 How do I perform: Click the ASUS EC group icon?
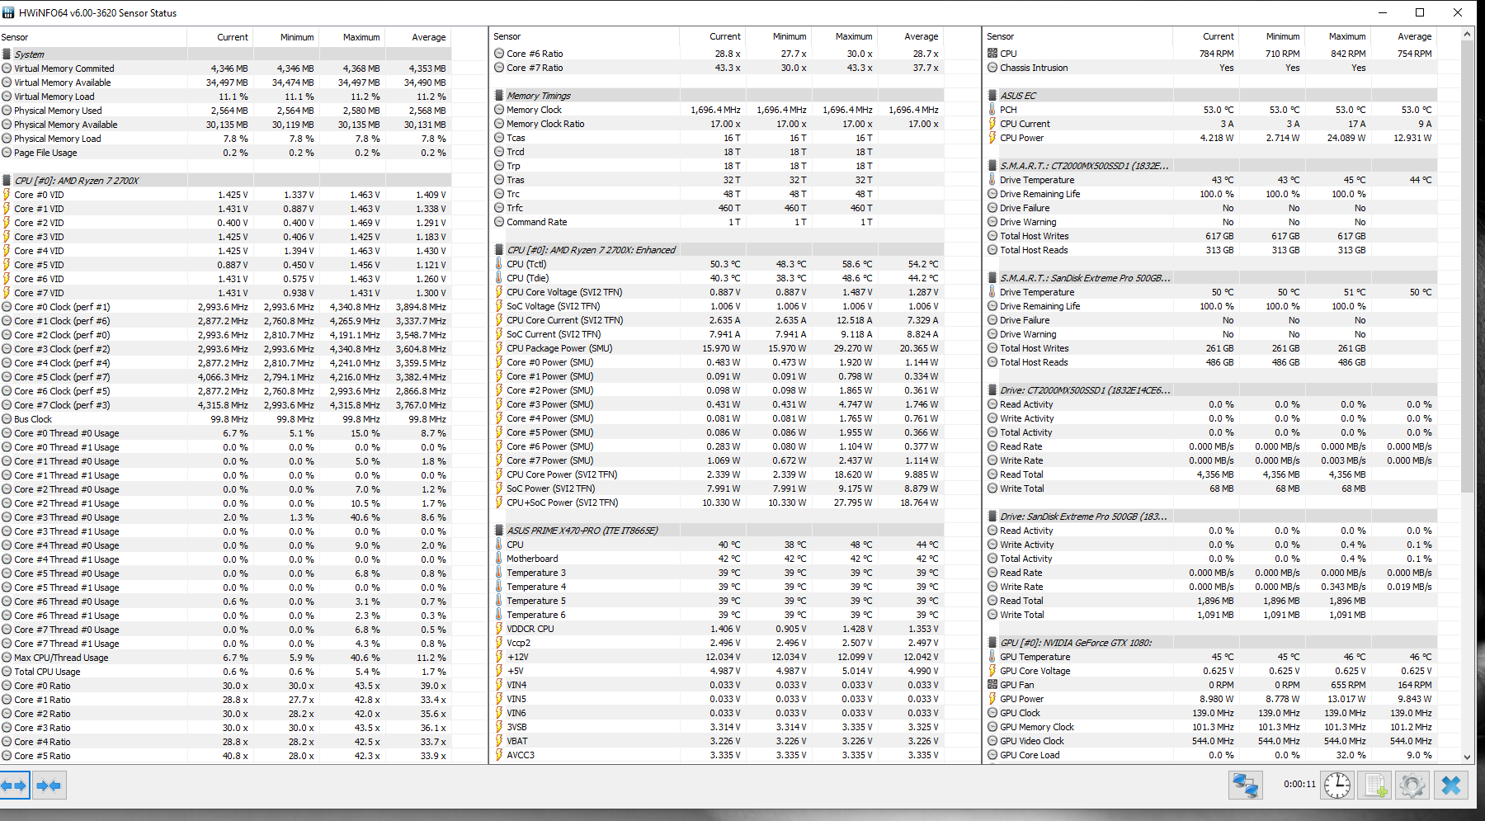click(x=992, y=96)
